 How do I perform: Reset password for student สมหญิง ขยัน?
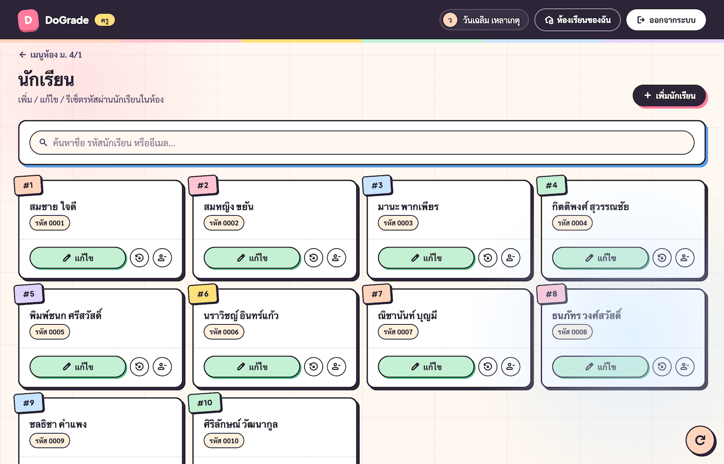pyautogui.click(x=314, y=258)
